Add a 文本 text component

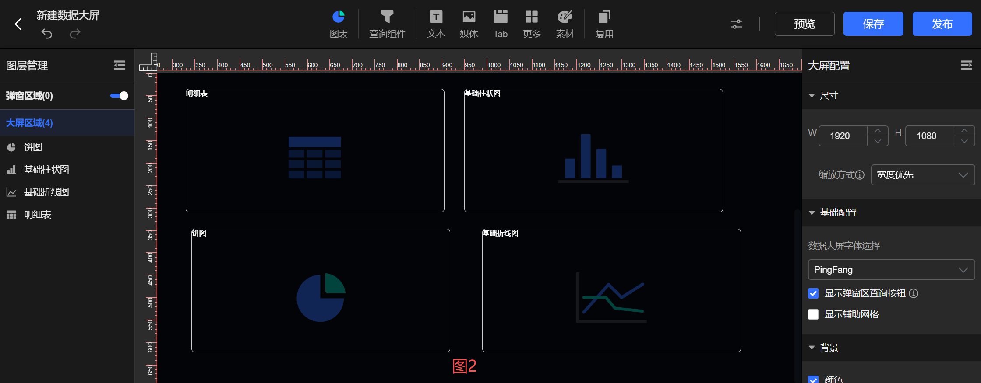click(x=436, y=24)
